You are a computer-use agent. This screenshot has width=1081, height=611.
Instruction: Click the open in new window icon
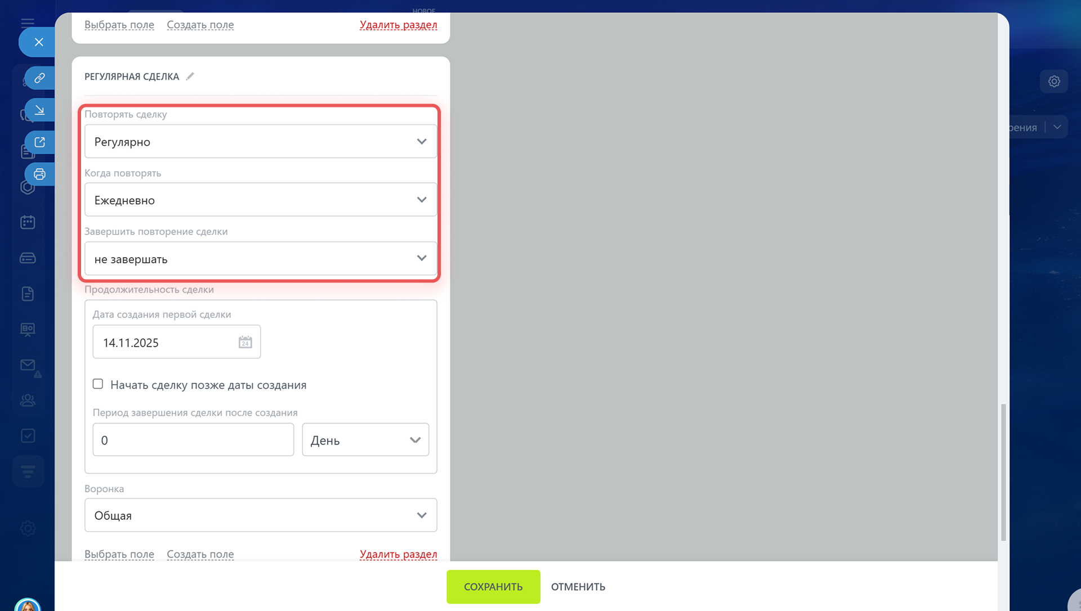coord(39,142)
